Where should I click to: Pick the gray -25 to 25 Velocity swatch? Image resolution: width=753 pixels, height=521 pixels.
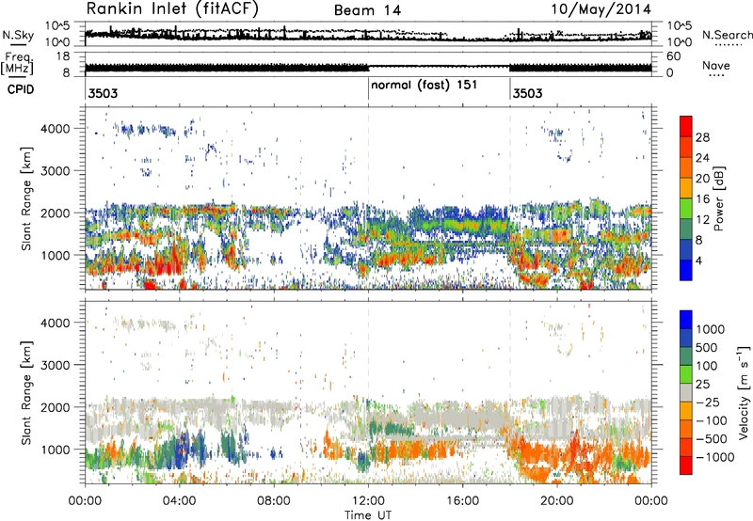click(686, 392)
